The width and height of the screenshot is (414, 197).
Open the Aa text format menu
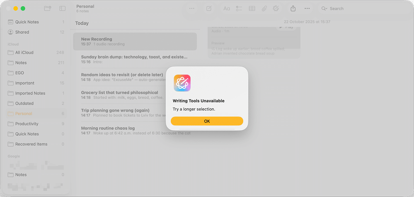click(227, 8)
